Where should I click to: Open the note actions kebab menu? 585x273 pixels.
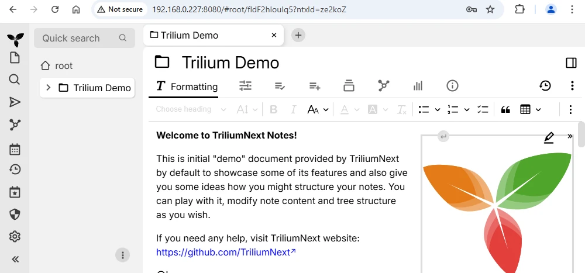pos(572,86)
